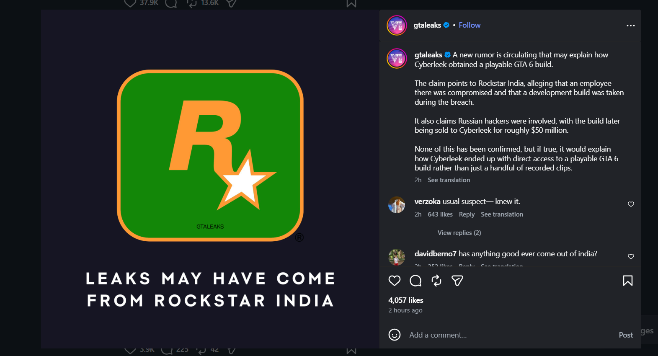The image size is (658, 356).
Task: Translate verzoka's comment
Action: (502, 214)
